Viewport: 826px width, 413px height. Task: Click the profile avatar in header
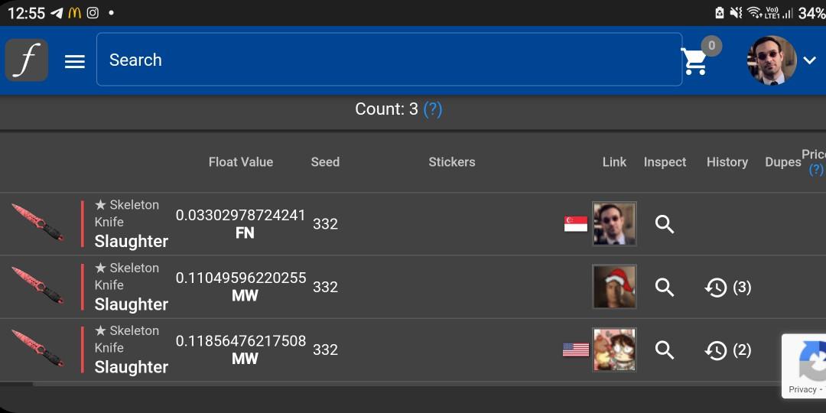[771, 60]
